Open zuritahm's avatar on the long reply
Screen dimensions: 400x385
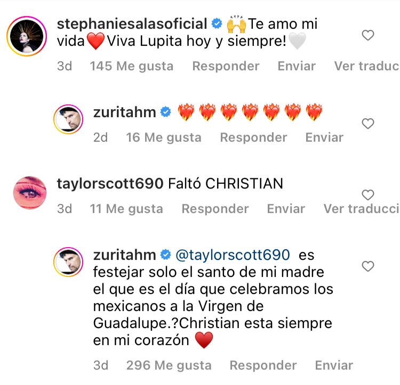(68, 262)
